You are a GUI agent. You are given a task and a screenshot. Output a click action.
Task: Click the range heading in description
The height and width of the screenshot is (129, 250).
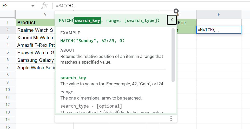(x=67, y=92)
